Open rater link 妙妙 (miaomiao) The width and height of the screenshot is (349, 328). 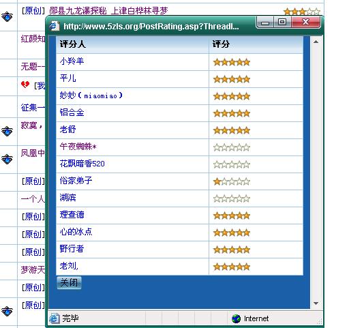pos(91,95)
